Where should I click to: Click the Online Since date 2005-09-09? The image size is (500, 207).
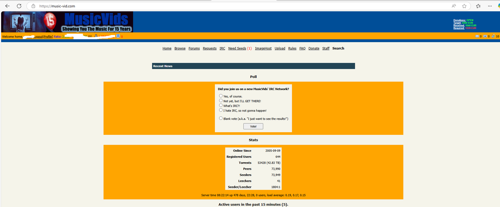click(273, 150)
